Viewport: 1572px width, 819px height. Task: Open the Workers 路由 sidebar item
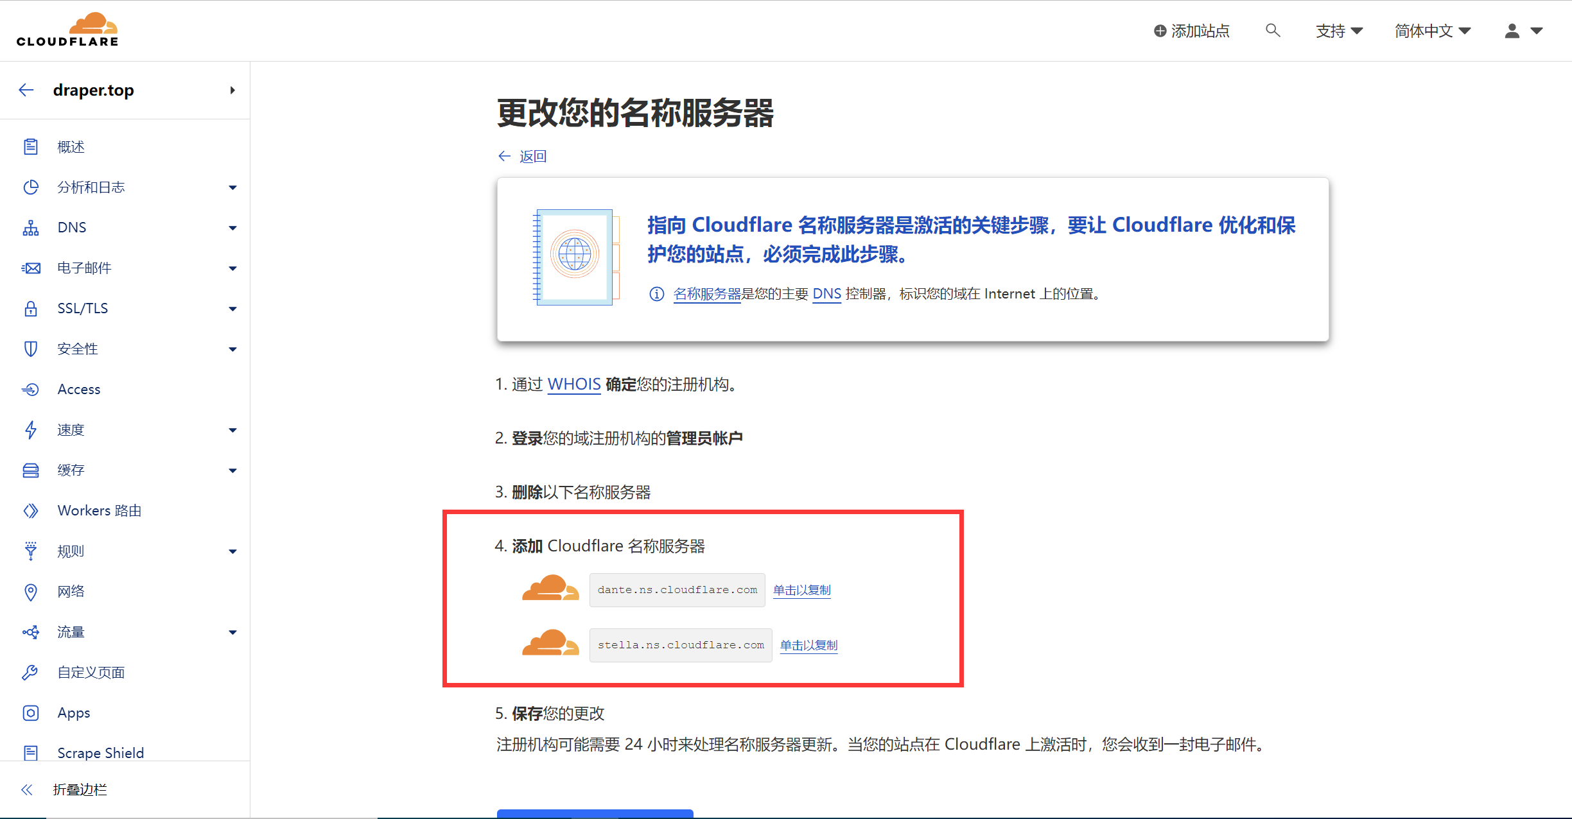(x=99, y=510)
